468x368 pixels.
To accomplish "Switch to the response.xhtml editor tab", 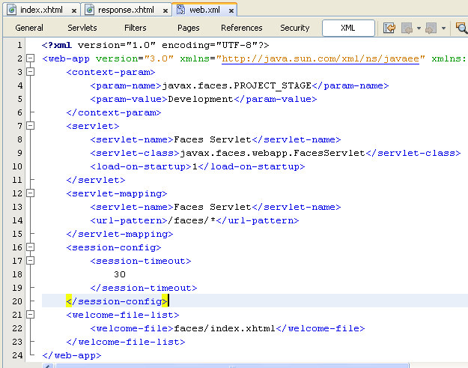I will [126, 10].
